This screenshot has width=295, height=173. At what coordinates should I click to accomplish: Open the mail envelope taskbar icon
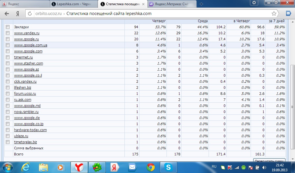pos(132,167)
